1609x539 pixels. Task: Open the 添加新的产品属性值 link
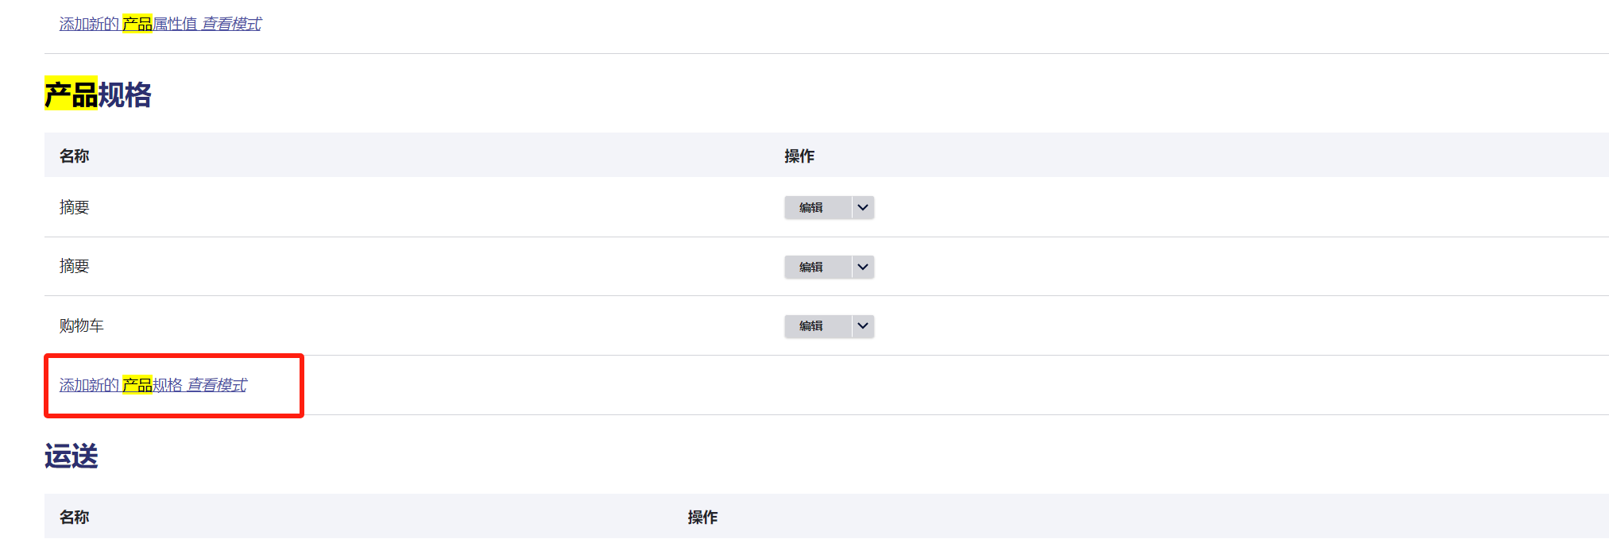click(x=160, y=24)
